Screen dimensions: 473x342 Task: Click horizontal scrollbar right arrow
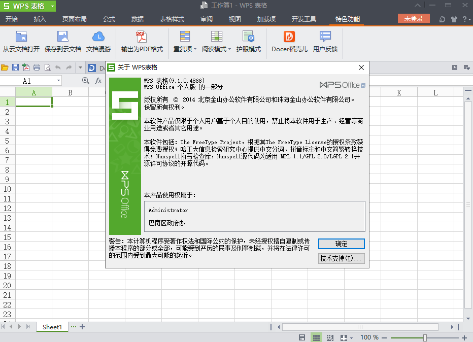pyautogui.click(x=452, y=327)
